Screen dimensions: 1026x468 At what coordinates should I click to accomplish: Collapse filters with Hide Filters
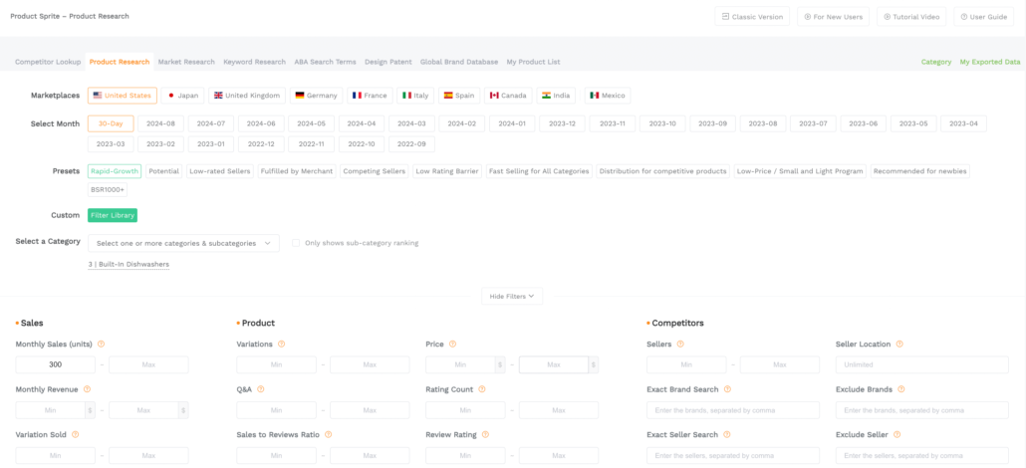coord(512,297)
